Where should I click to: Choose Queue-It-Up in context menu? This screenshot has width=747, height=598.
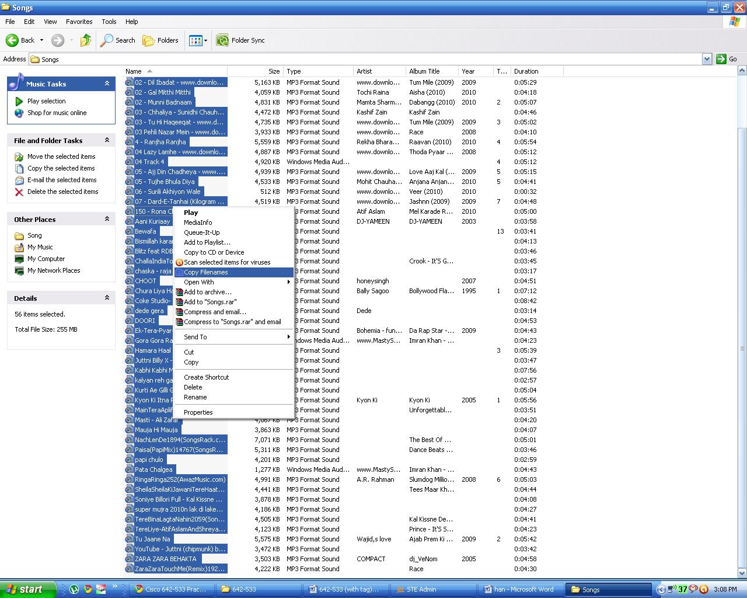coord(233,232)
